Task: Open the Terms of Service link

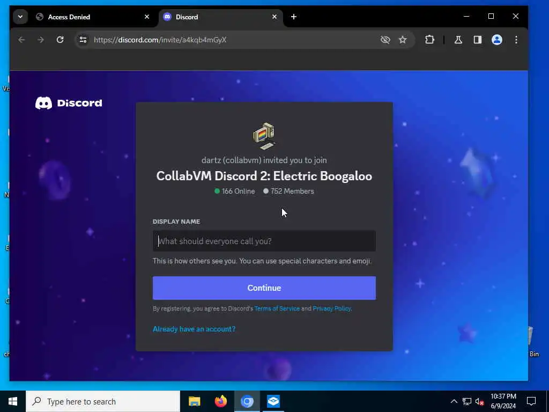Action: (277, 308)
